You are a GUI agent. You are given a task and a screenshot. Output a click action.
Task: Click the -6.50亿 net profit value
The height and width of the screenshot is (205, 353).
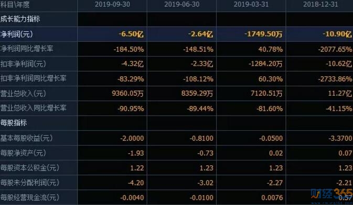click(x=131, y=34)
